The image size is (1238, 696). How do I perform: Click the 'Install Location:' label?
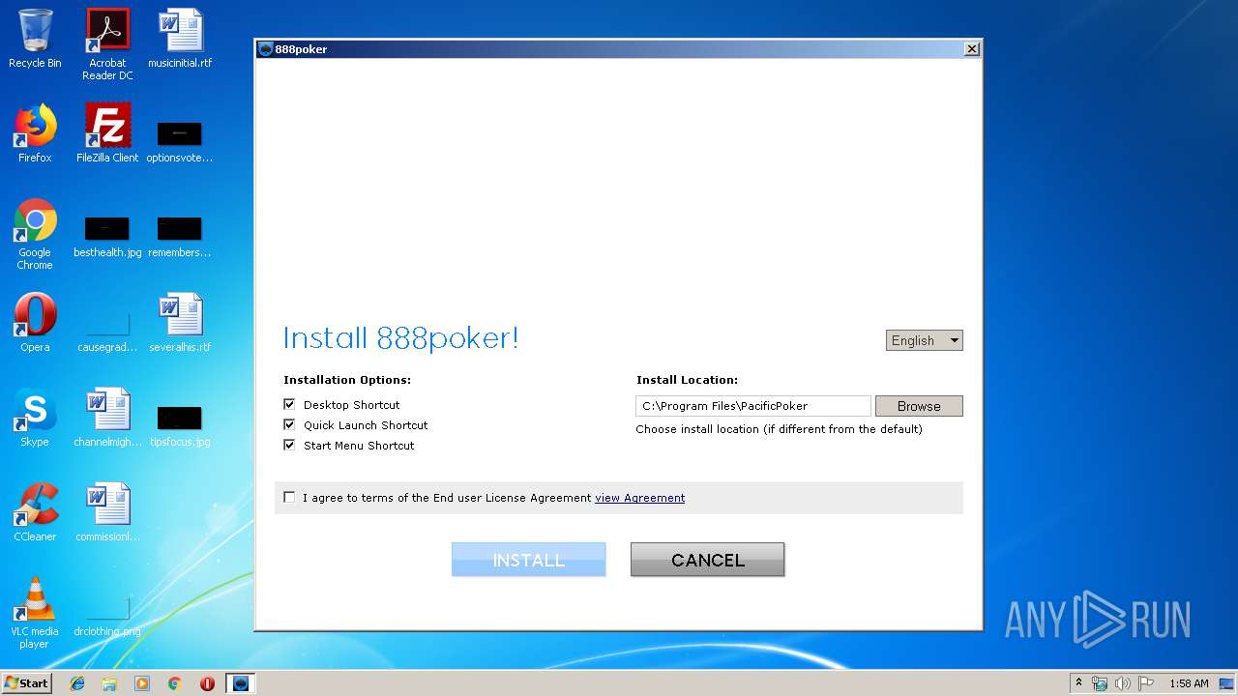coord(687,380)
